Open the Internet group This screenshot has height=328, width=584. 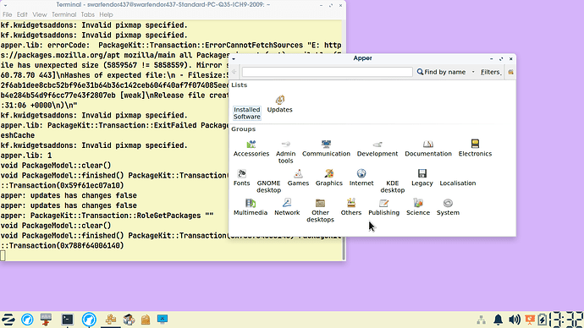(361, 178)
